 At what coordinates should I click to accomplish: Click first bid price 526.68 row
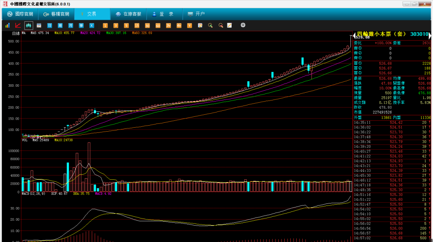[392, 63]
